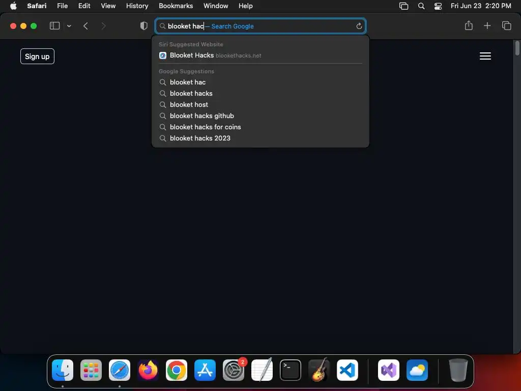Open Visual Studio Code from the Dock
The image size is (521, 391).
(348, 370)
